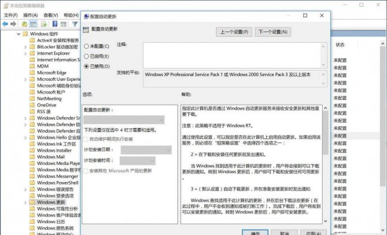The image size is (387, 235).
Task: Open the 计划安装日期 dropdown
Action: click(x=146, y=150)
